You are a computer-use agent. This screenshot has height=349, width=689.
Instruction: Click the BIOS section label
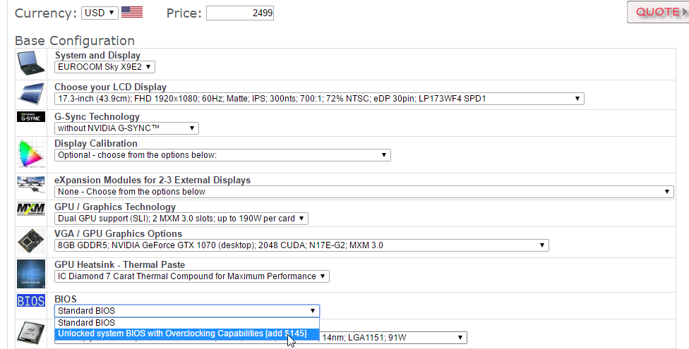tap(66, 299)
